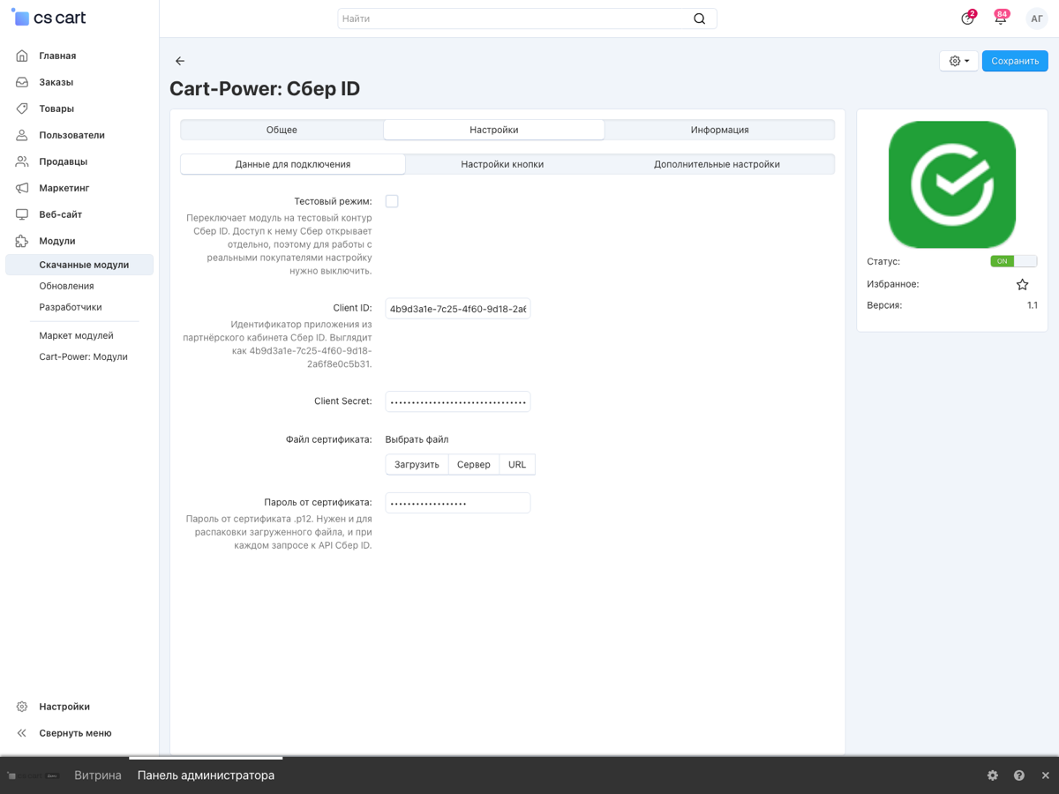Click the Сохранить button
The height and width of the screenshot is (794, 1059).
coord(1015,61)
